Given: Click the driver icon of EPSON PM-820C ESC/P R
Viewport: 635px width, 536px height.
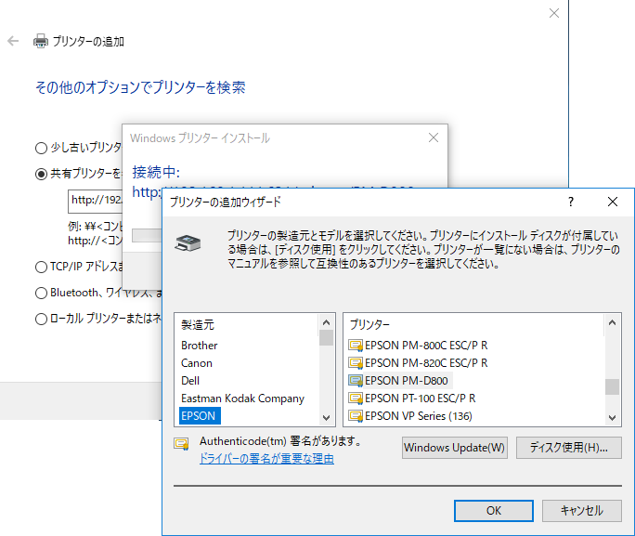Looking at the screenshot, I should click(356, 363).
